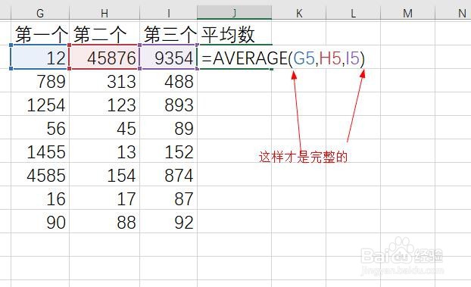Select cell with value 17
This screenshot has width=471, height=287.
[x=104, y=198]
